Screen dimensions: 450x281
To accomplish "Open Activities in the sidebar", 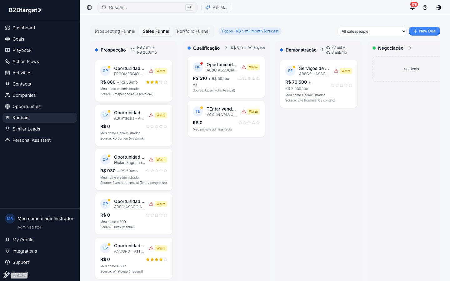I will click(x=40, y=73).
